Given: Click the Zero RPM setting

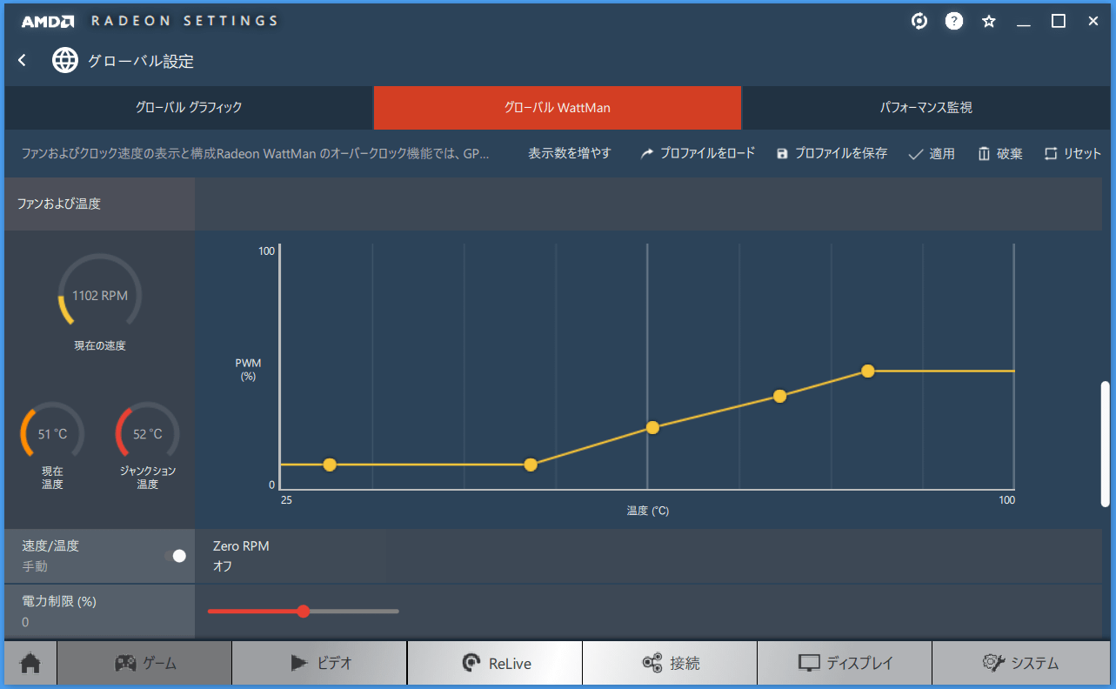Looking at the screenshot, I should pyautogui.click(x=291, y=556).
